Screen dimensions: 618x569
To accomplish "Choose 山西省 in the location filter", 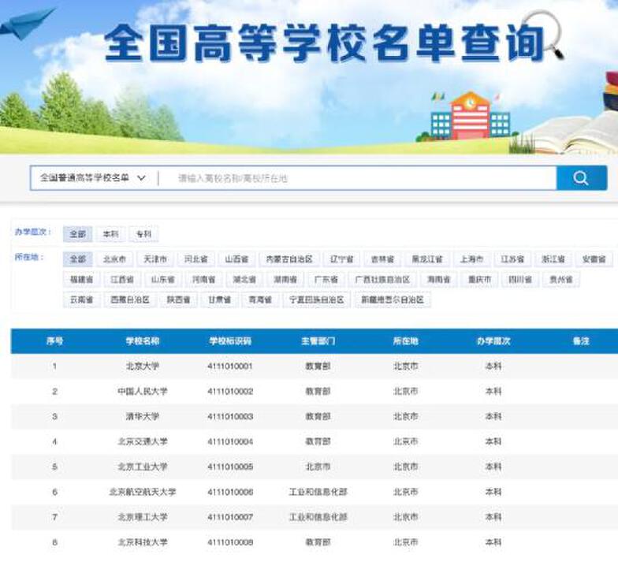I will [236, 259].
